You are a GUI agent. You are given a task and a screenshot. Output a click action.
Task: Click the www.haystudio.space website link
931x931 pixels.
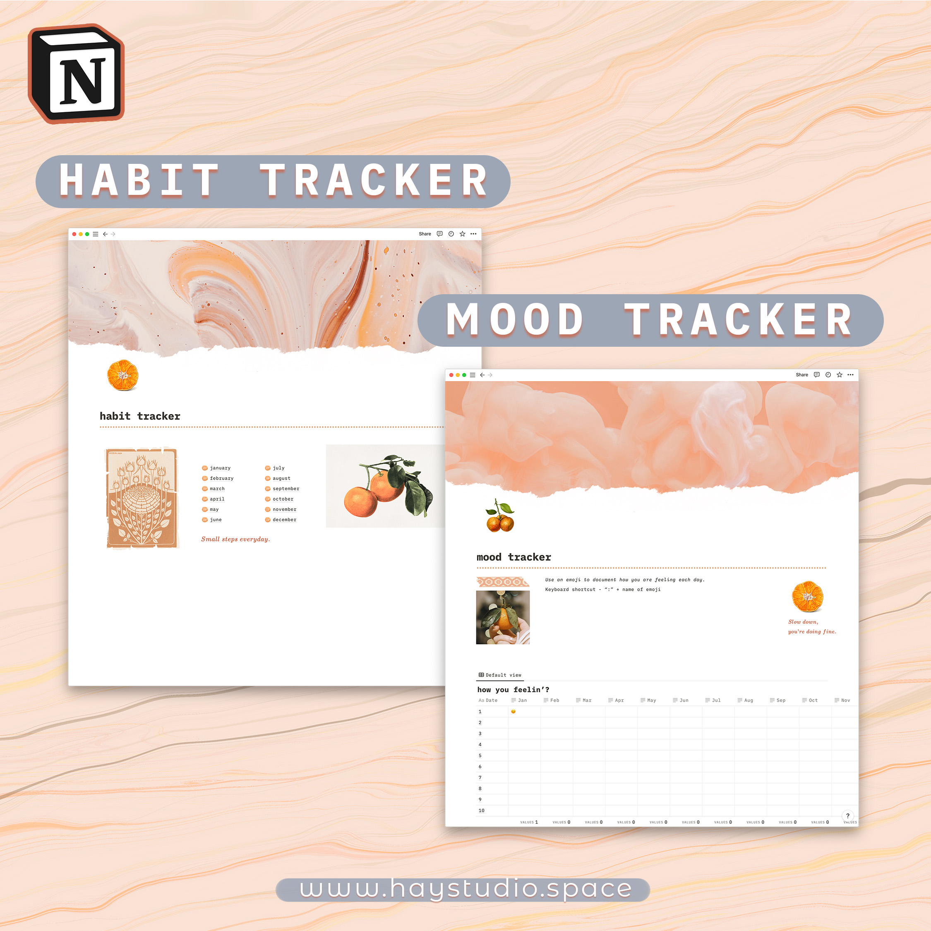[x=466, y=893]
